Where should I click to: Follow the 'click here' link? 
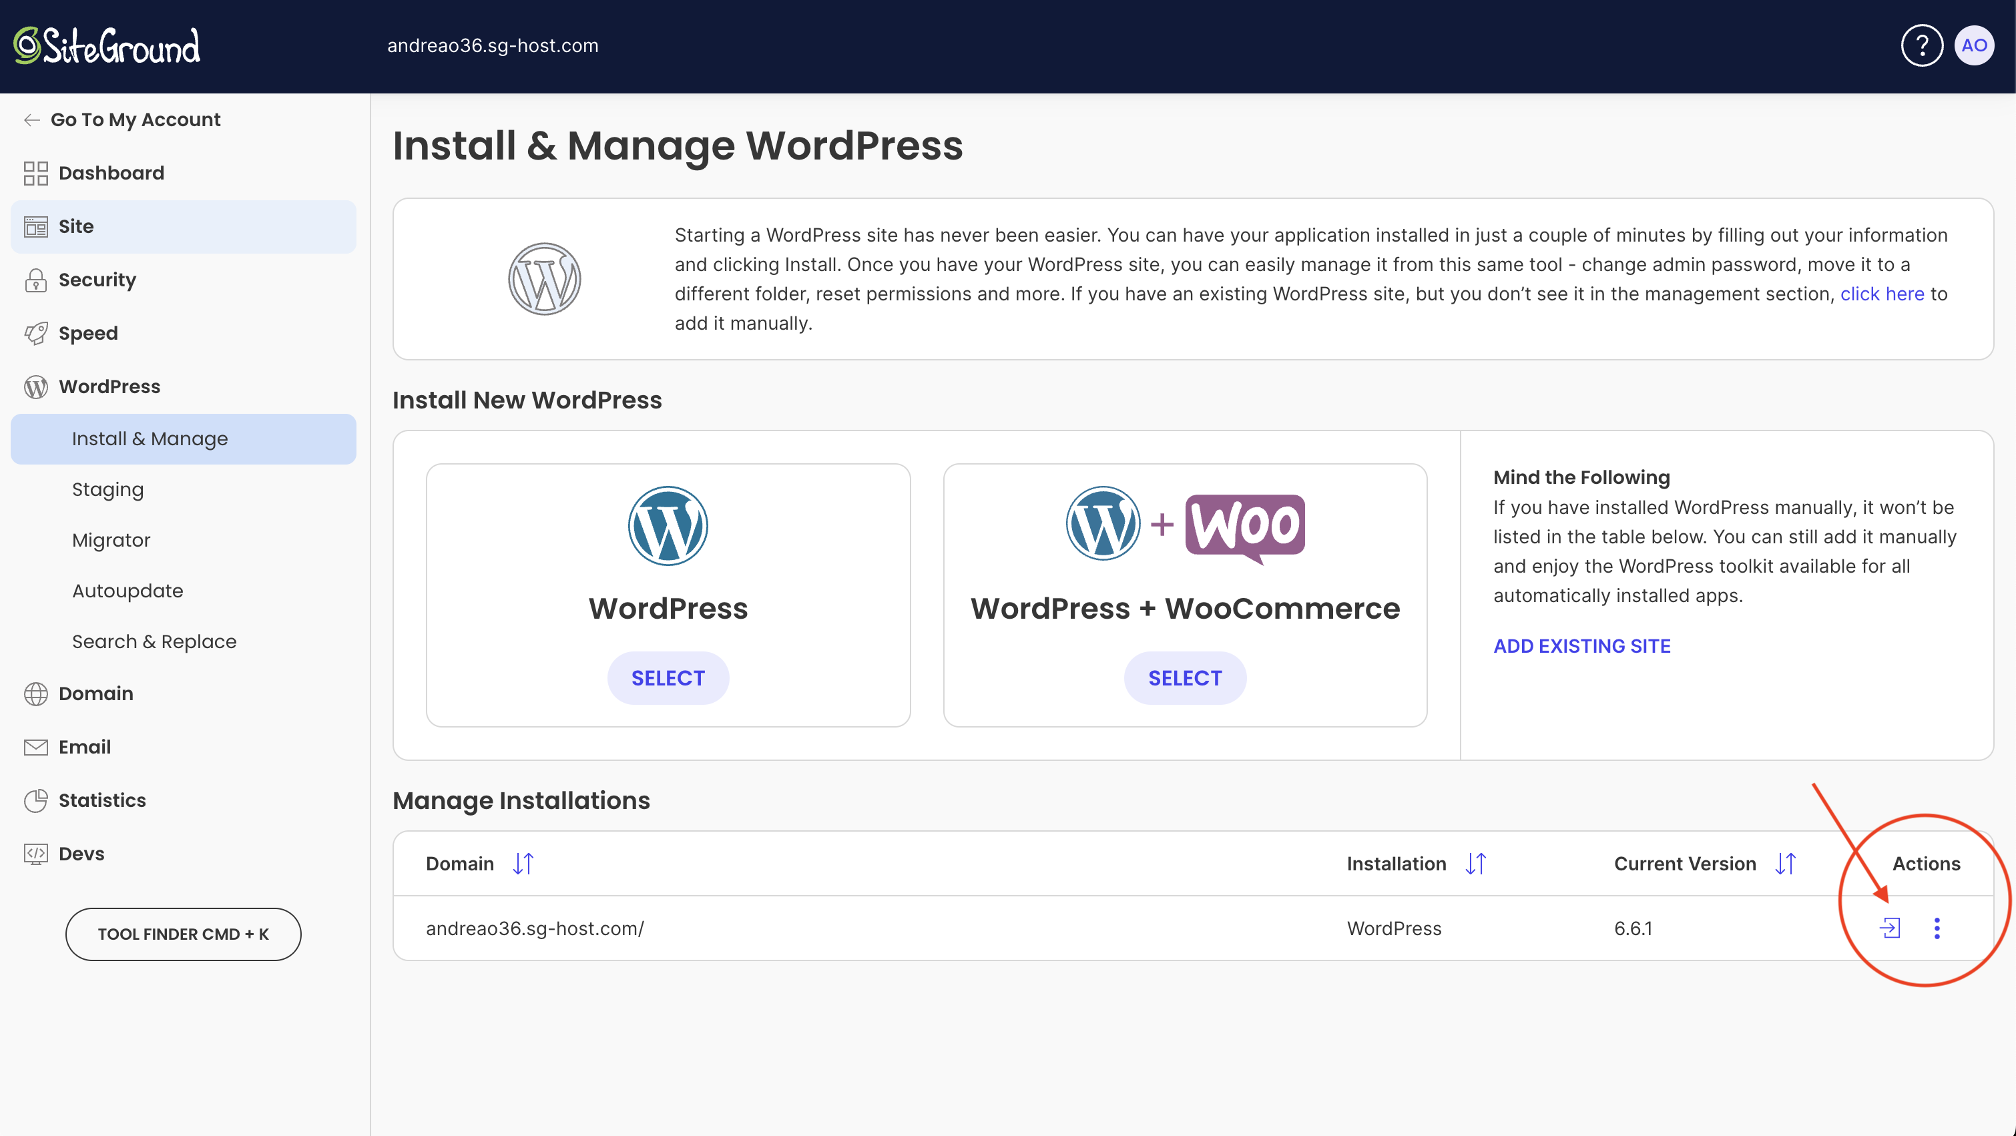[x=1881, y=294]
